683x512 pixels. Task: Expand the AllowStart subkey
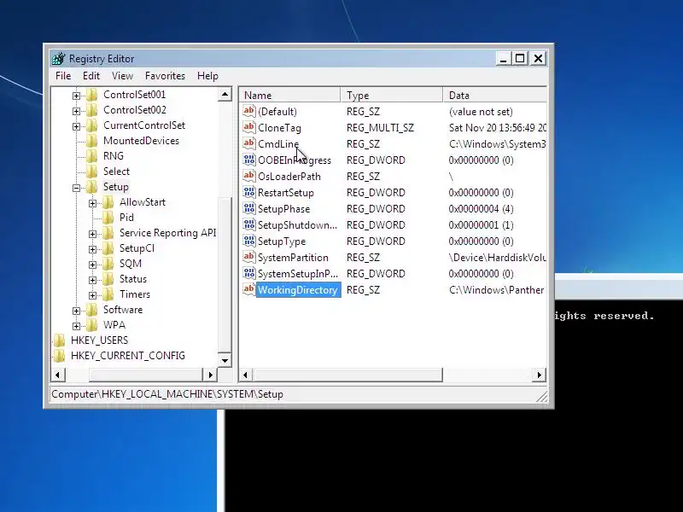tap(92, 203)
